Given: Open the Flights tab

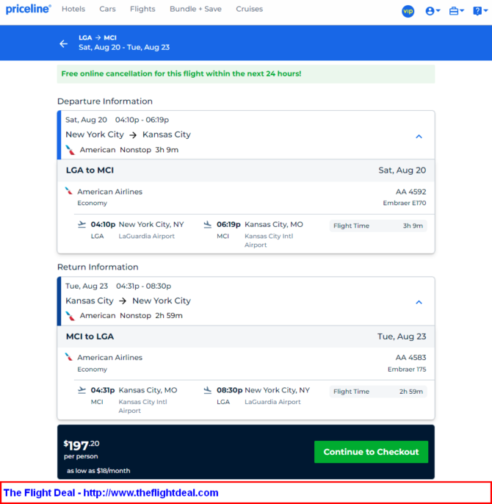Looking at the screenshot, I should 142,9.
